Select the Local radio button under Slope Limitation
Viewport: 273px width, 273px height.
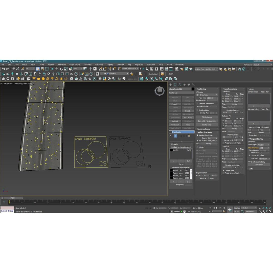(201, 178)
